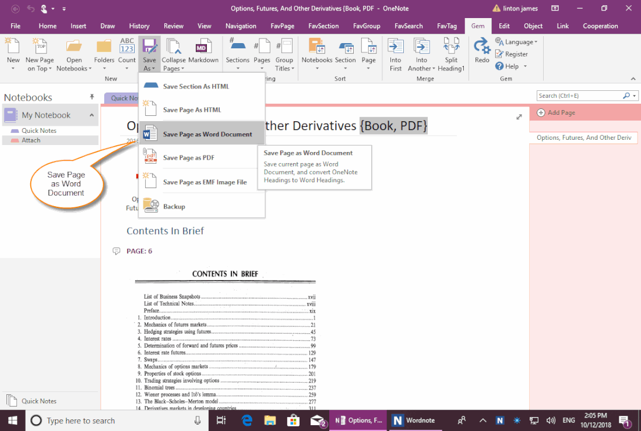The width and height of the screenshot is (641, 431).
Task: Switch to the FavPage tab
Action: [x=283, y=26]
